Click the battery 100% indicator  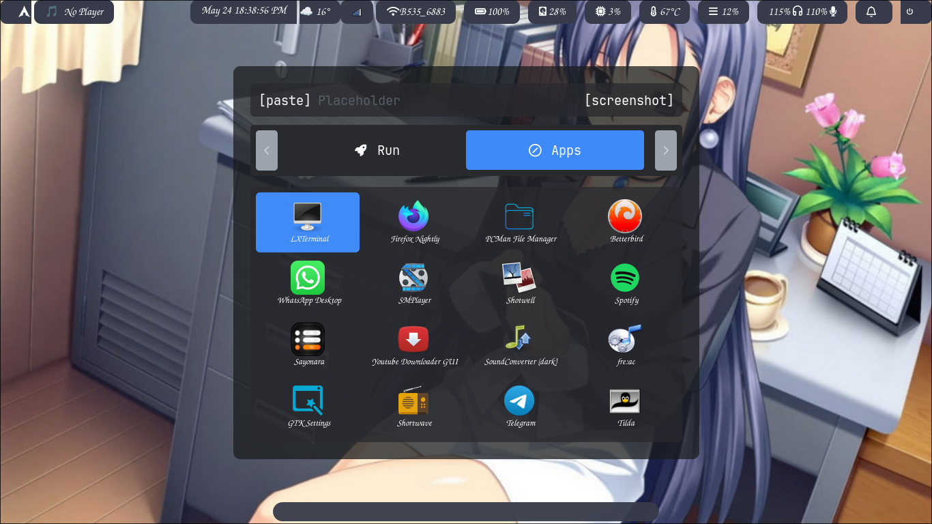click(492, 12)
